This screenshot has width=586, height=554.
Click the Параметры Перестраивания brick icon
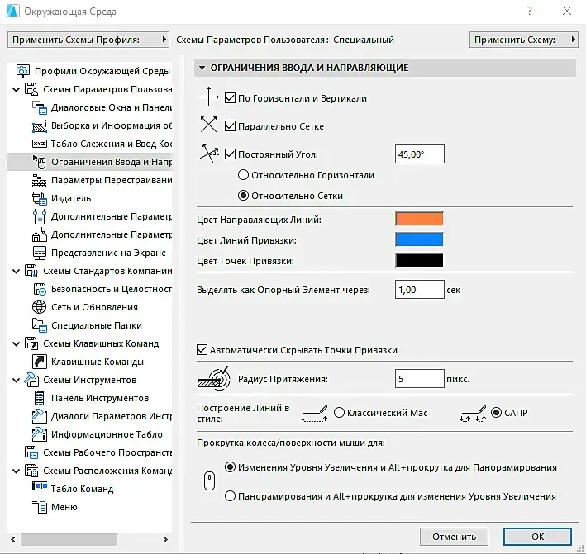coord(39,180)
